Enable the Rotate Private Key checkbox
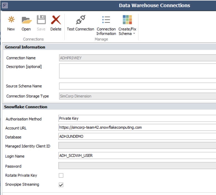Image resolution: width=216 pixels, height=195 pixels. [61, 176]
